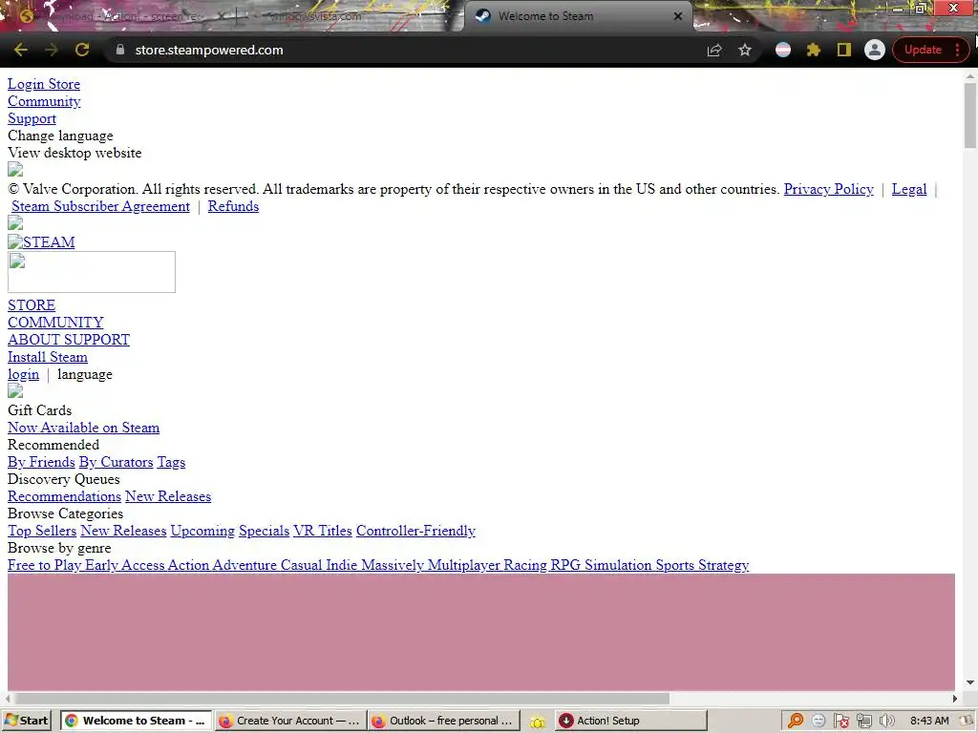Open the Extensions puzzle piece menu

click(814, 50)
